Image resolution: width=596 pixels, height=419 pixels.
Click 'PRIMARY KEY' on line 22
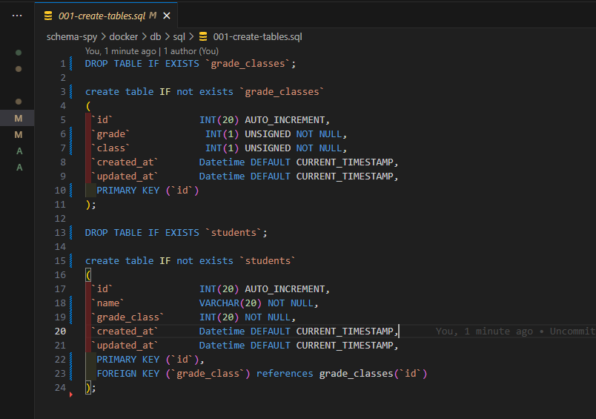[128, 360]
